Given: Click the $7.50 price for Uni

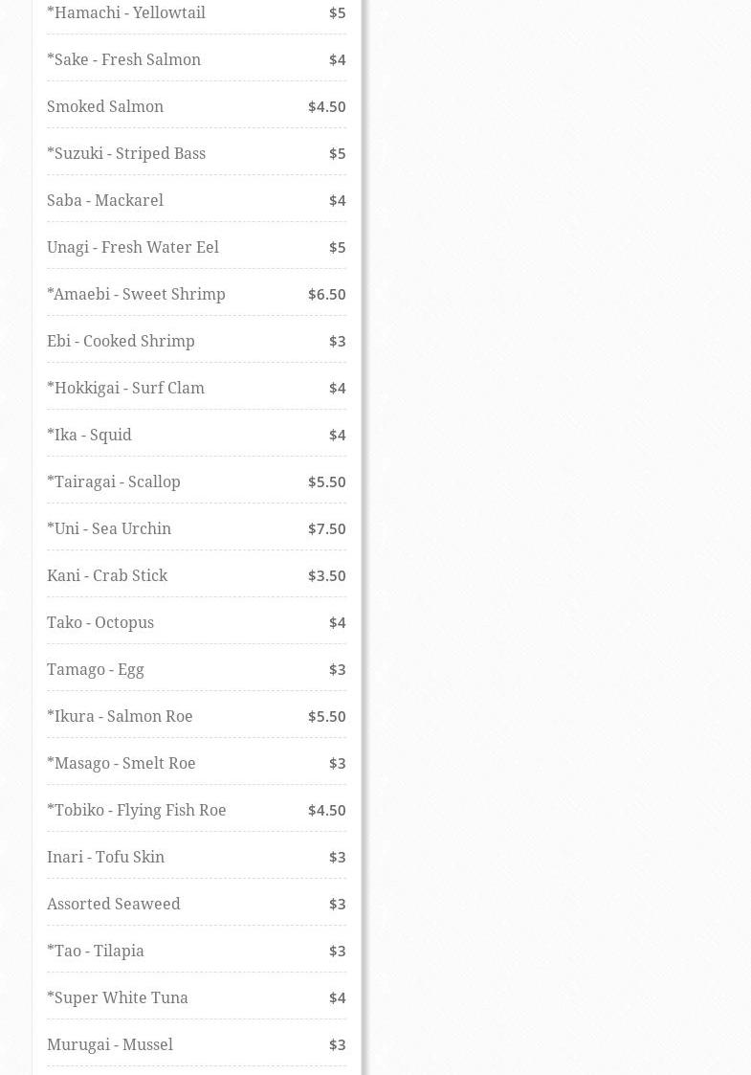Looking at the screenshot, I should (326, 529).
